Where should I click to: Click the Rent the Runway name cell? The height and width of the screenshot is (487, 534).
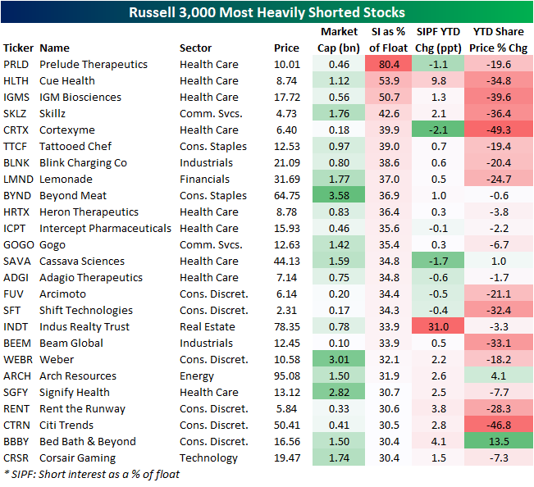tap(82, 408)
